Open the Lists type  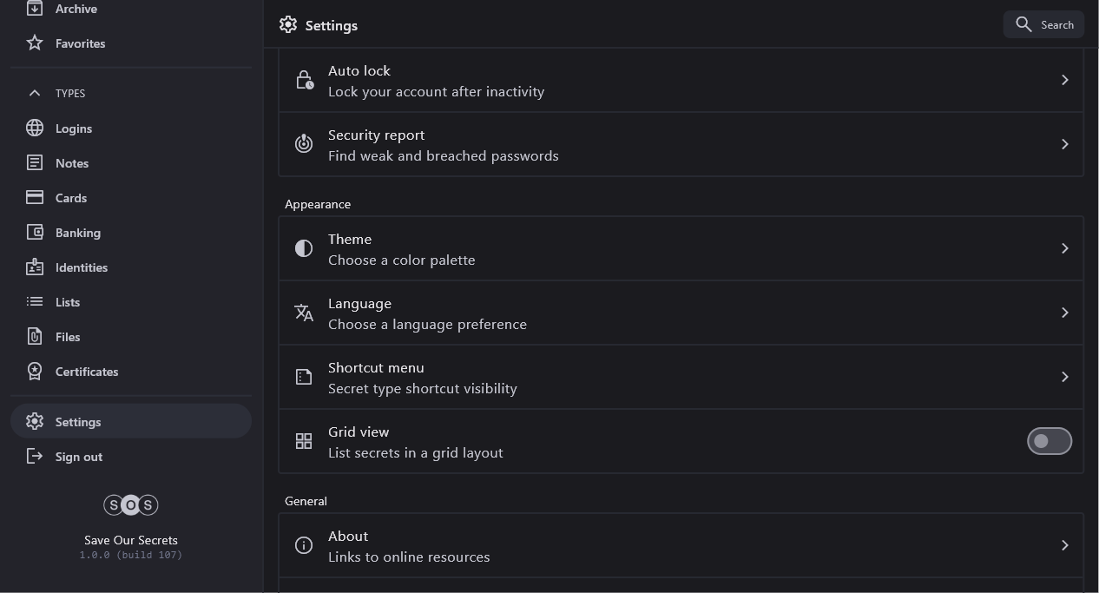coord(67,302)
